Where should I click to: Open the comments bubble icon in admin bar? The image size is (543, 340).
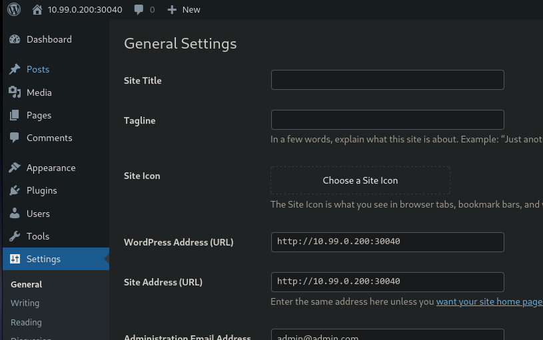point(139,10)
